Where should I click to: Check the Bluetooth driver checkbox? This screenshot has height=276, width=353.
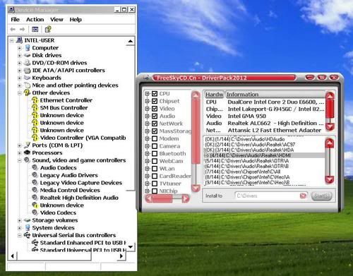[x=155, y=154]
